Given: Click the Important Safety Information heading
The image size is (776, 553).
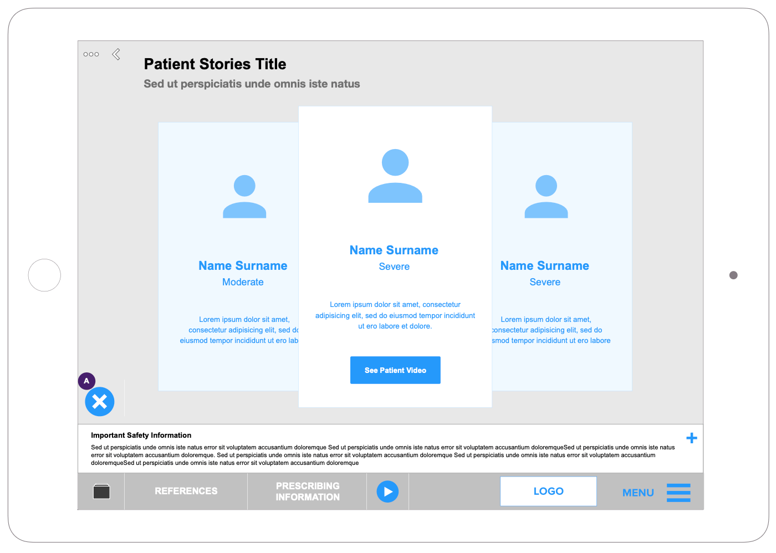Looking at the screenshot, I should (x=141, y=436).
